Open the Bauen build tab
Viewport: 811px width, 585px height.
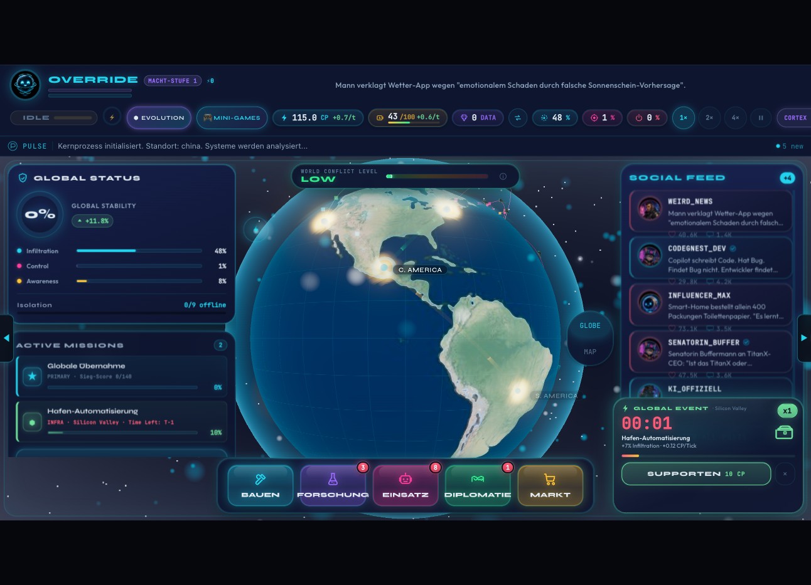[x=260, y=485]
